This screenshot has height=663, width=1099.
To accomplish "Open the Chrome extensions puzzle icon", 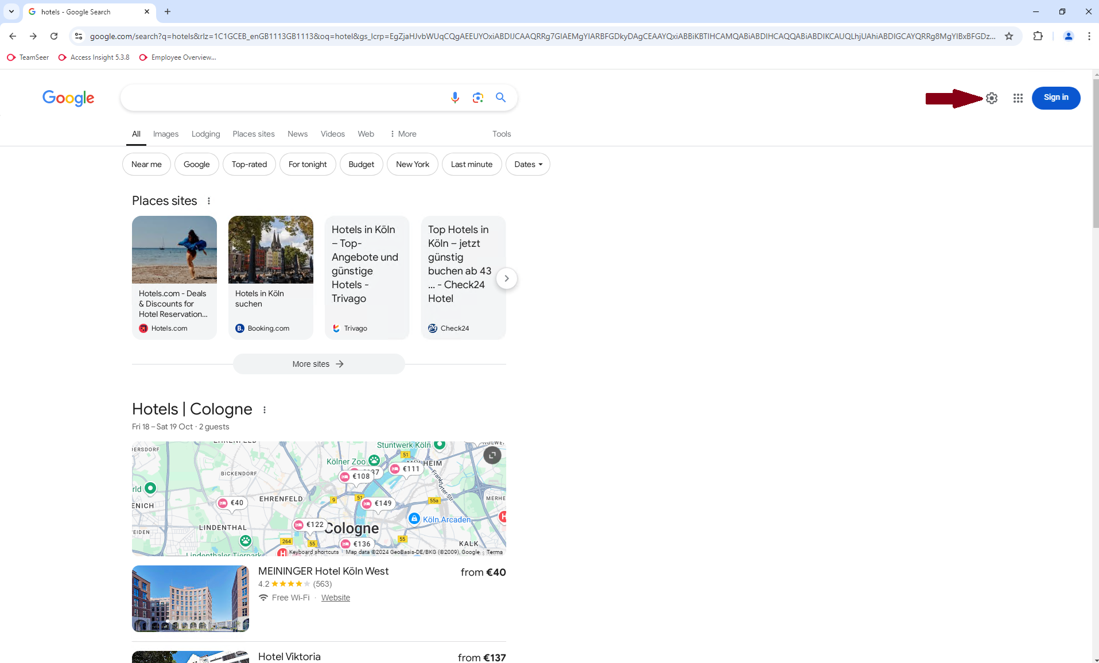I will (1038, 36).
